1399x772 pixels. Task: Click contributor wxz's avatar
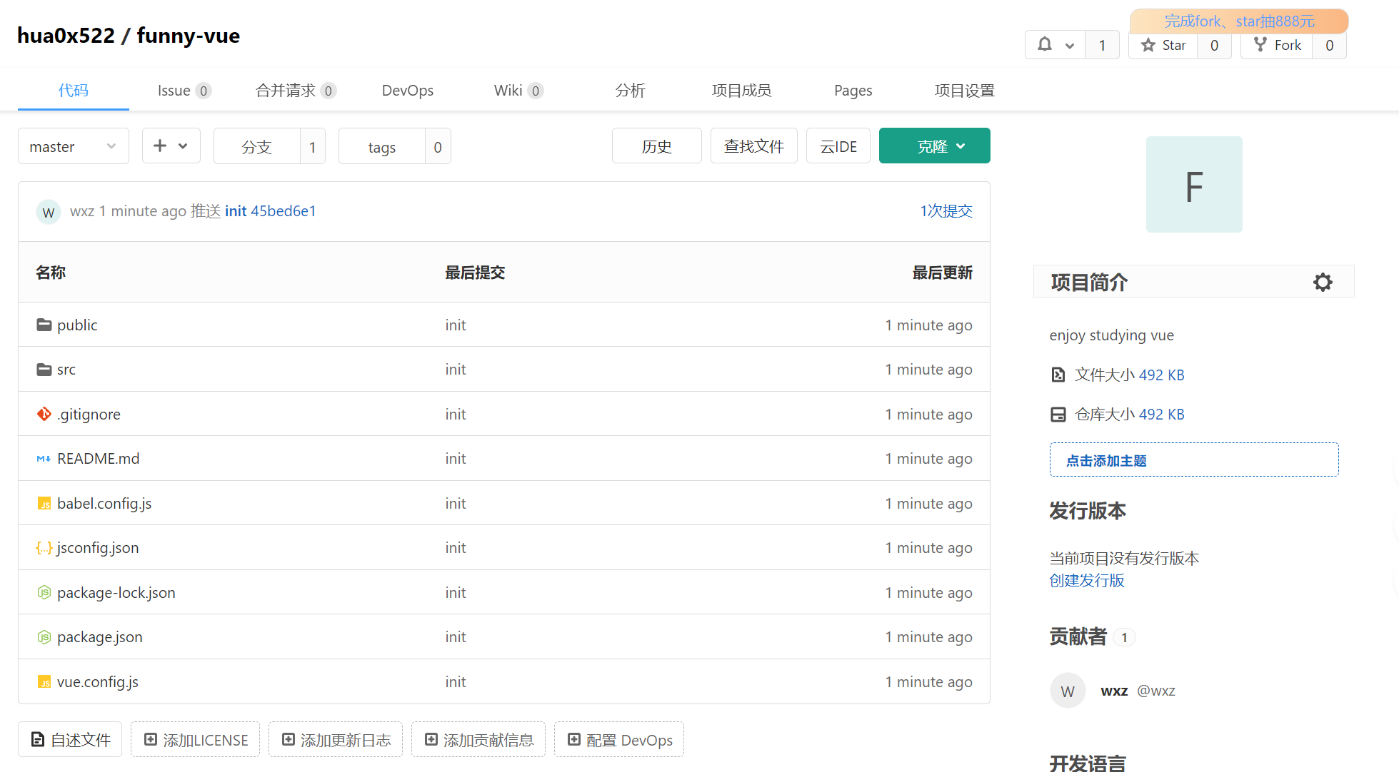1067,690
